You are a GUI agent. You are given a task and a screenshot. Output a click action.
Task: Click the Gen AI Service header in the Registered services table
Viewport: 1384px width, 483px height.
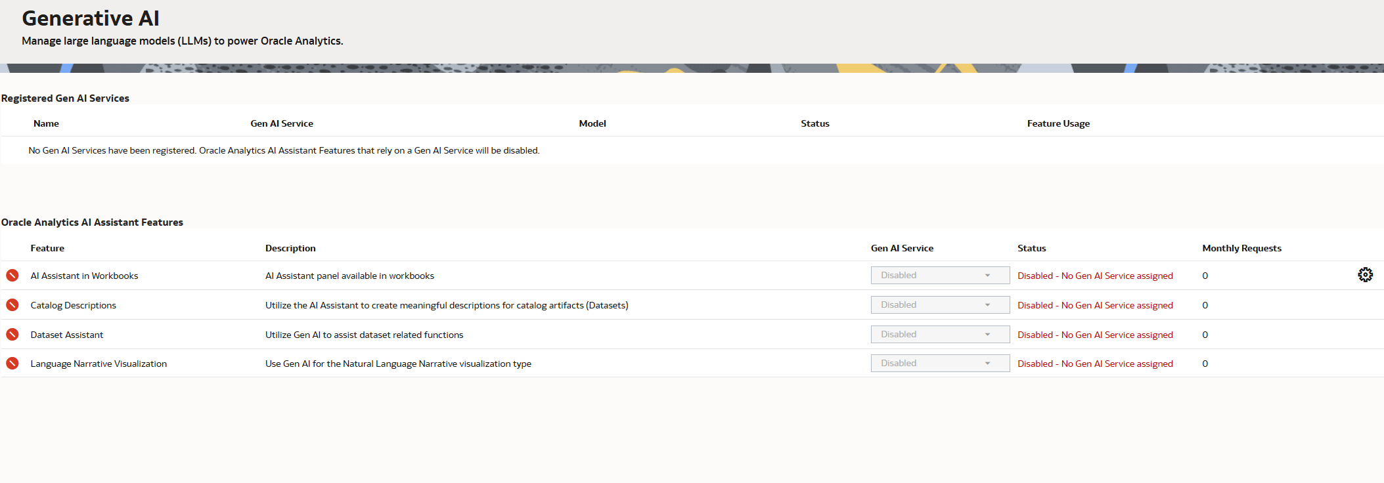[x=282, y=123]
